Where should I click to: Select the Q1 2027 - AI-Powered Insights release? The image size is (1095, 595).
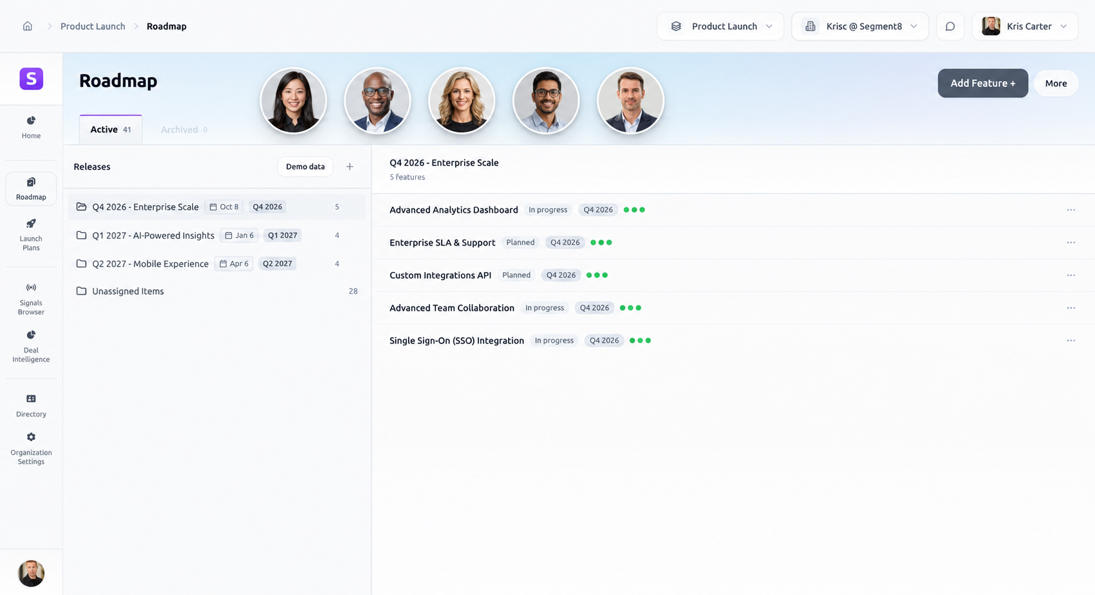pyautogui.click(x=217, y=235)
